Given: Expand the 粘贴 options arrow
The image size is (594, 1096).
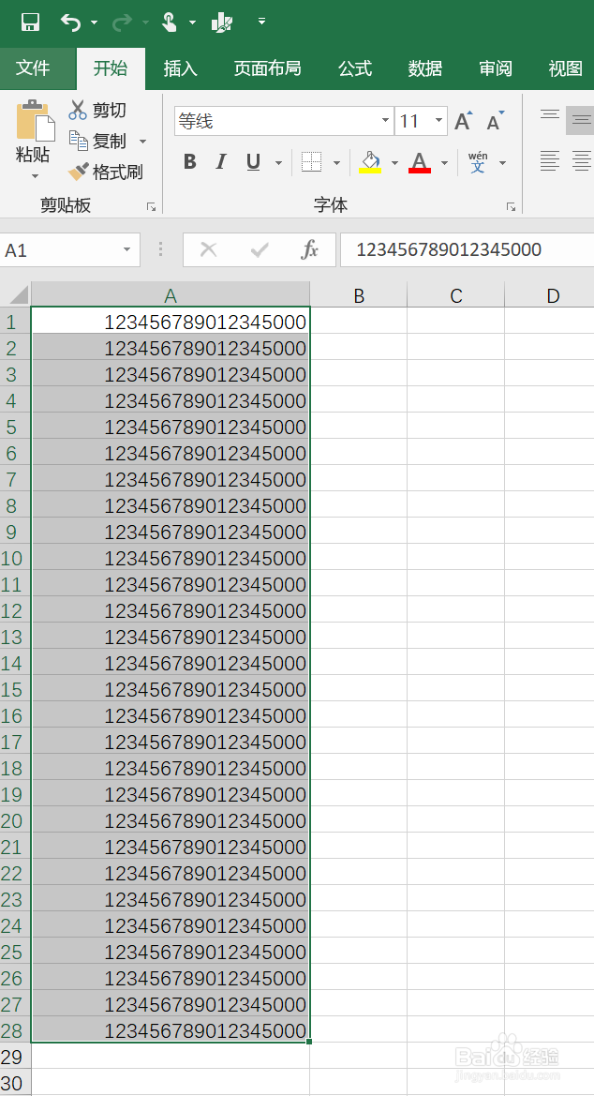Looking at the screenshot, I should tap(35, 176).
